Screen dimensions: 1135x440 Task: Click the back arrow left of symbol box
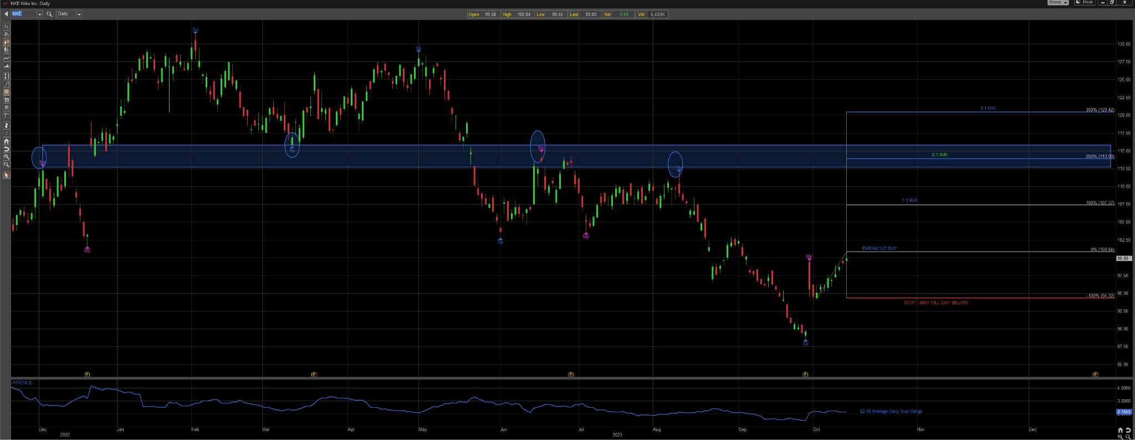pyautogui.click(x=6, y=14)
